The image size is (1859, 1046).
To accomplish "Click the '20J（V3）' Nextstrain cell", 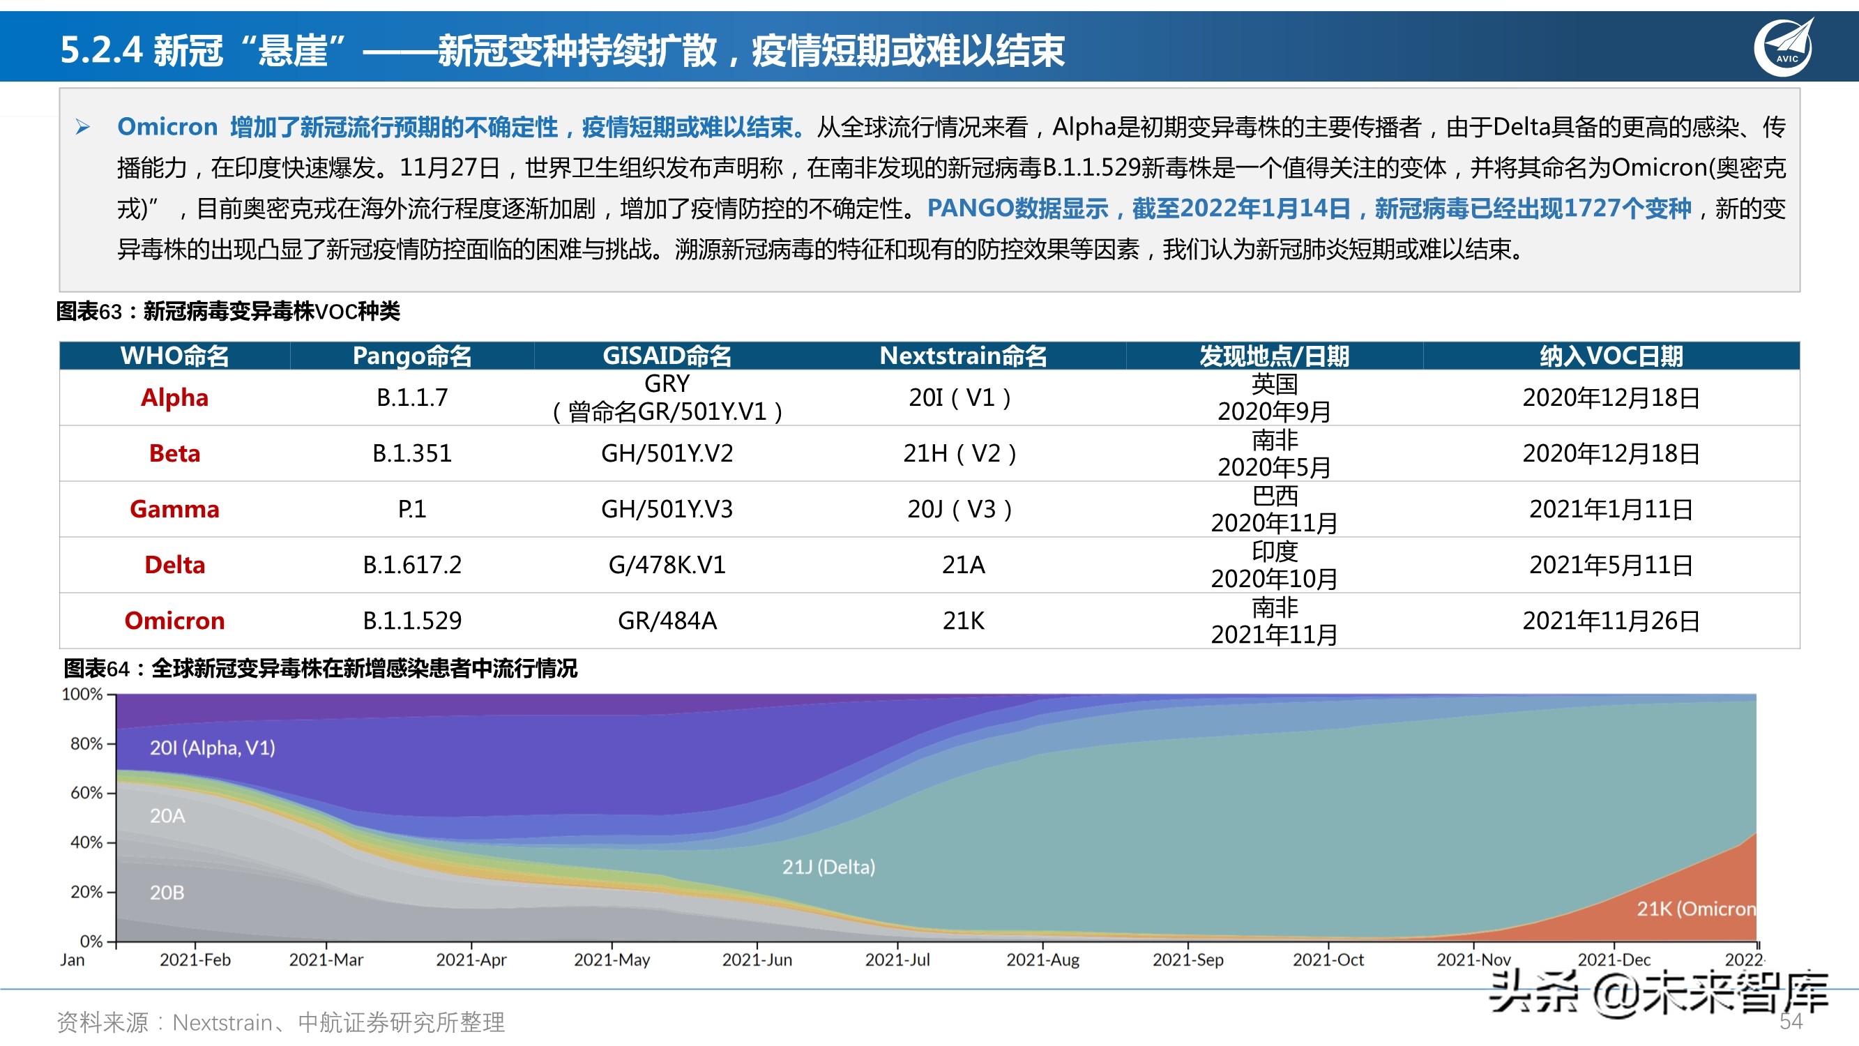I will [x=963, y=508].
